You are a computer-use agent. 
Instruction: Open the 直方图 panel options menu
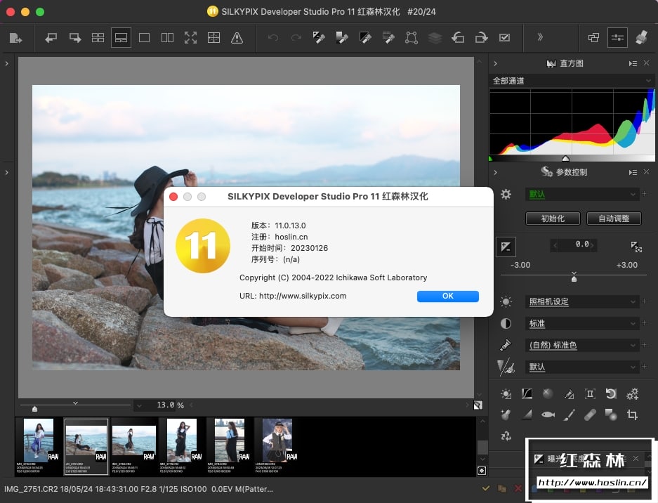click(x=633, y=64)
